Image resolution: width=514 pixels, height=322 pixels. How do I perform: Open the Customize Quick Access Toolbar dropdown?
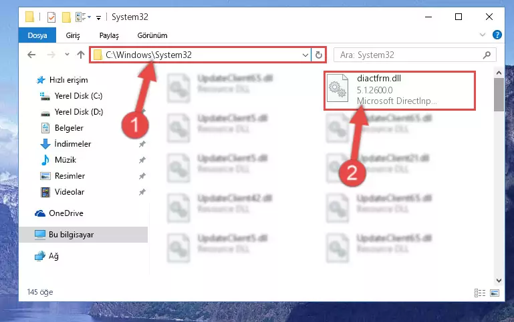click(x=98, y=17)
